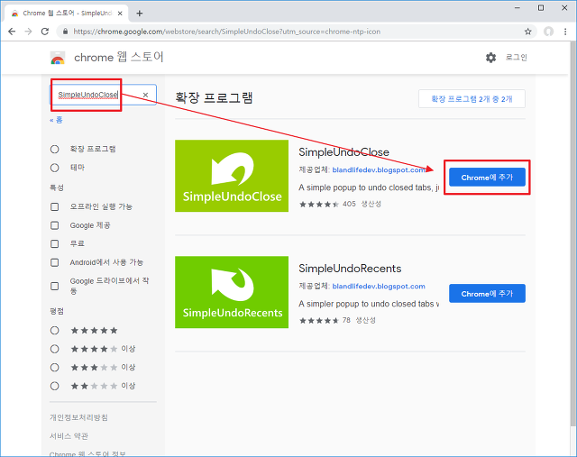
Task: Close the Chrome 웹 스토어 tab
Action: coord(120,14)
